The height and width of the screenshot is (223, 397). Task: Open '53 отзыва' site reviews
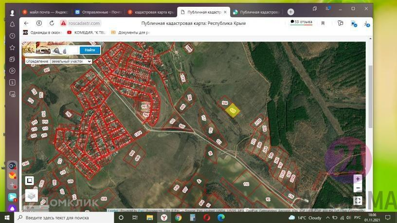coord(301,22)
